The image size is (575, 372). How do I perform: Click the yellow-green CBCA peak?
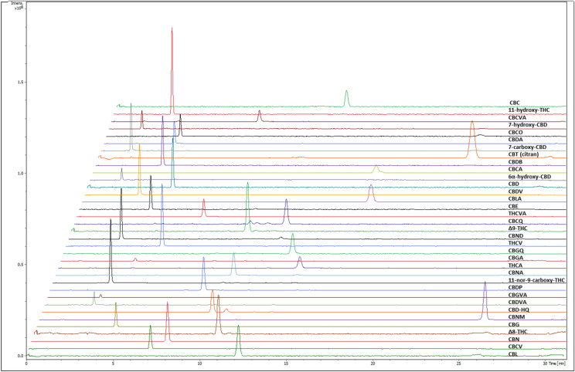[376, 169]
